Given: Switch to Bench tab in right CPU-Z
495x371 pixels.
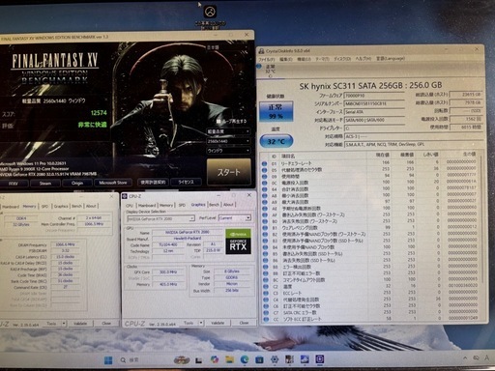Looking at the screenshot, I should tap(214, 205).
